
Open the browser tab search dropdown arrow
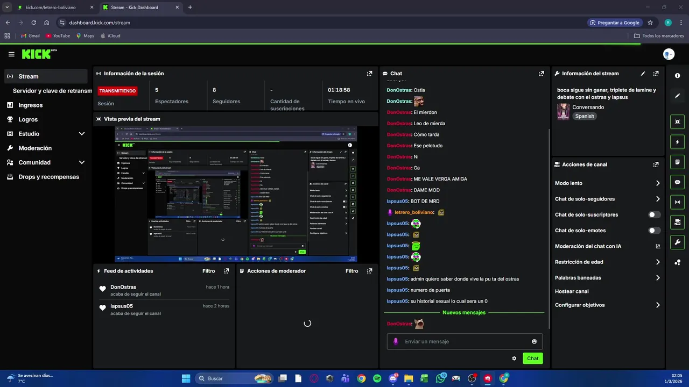click(7, 7)
